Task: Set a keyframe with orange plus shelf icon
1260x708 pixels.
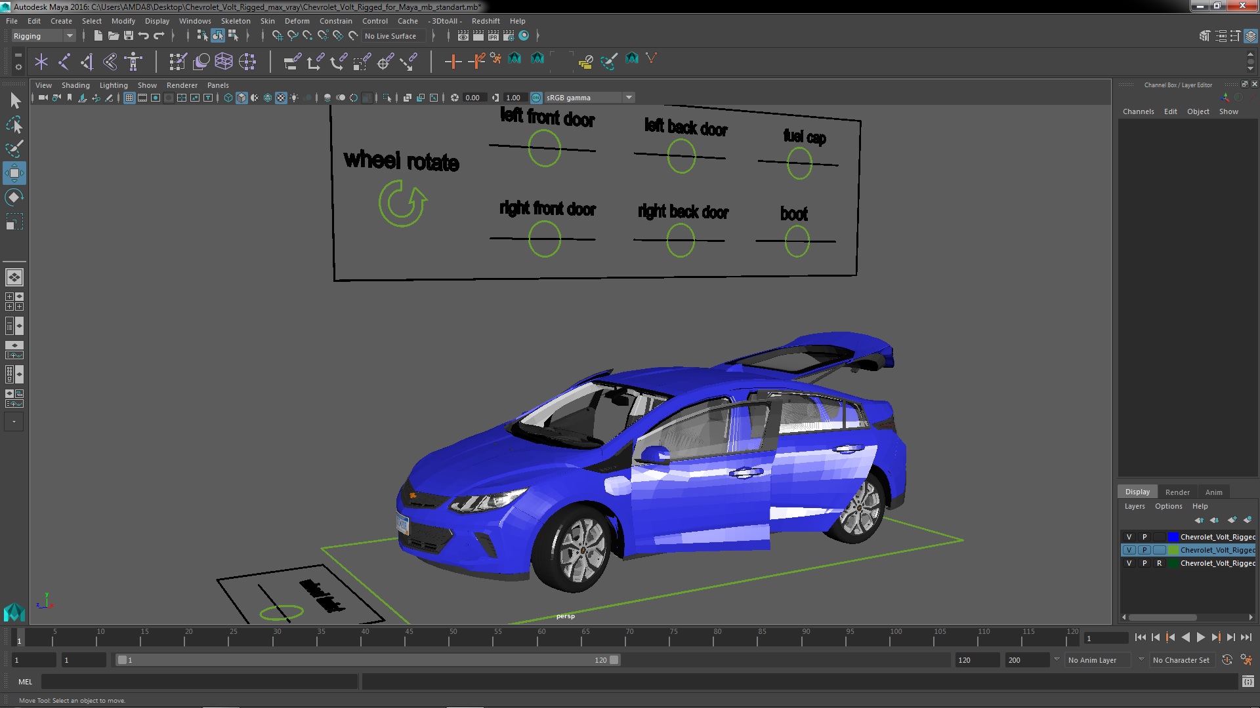Action: (x=453, y=62)
